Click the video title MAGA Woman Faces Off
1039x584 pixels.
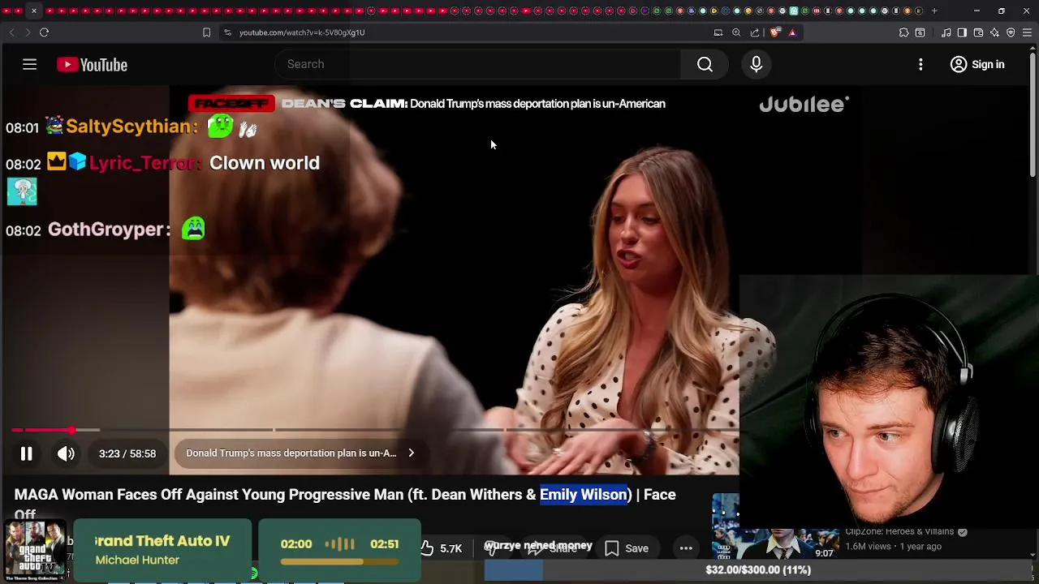(345, 504)
